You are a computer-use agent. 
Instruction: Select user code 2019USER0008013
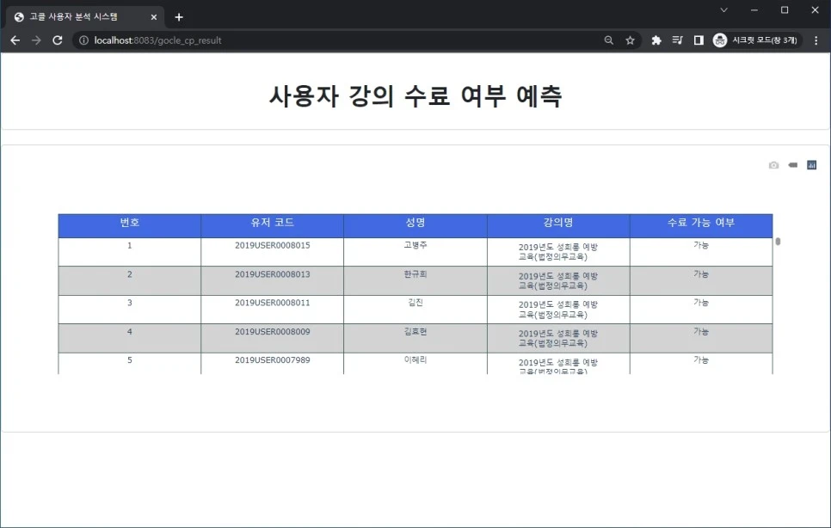[x=273, y=274]
